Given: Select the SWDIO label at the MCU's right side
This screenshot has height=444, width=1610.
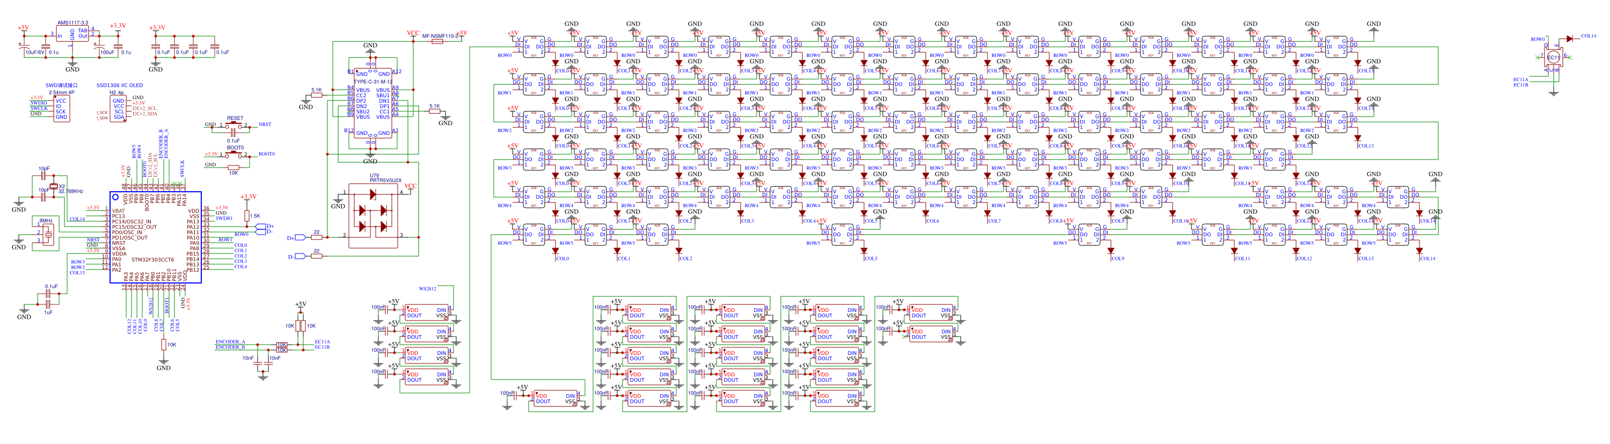Looking at the screenshot, I should pos(224,219).
